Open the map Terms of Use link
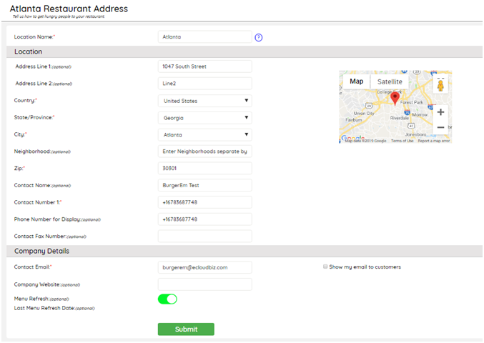 tap(402, 141)
